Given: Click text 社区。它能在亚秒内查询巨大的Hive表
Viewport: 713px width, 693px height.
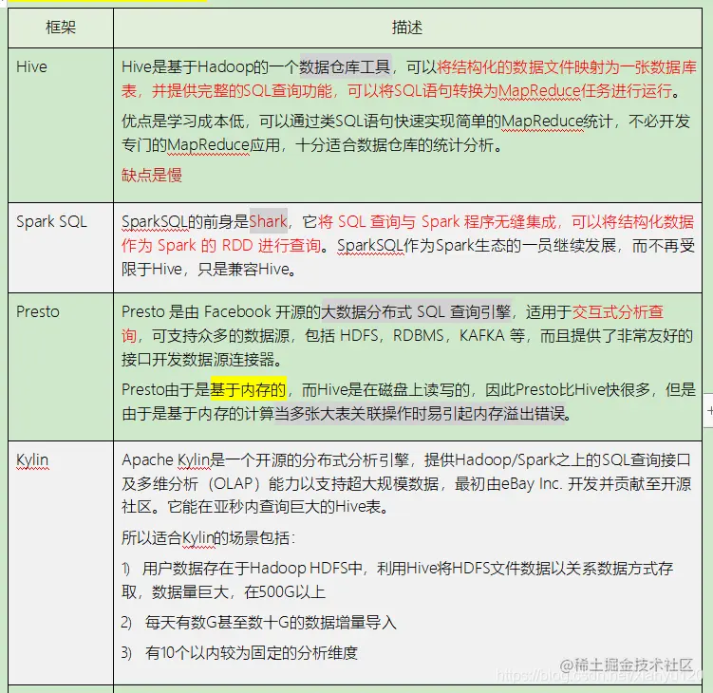Looking at the screenshot, I should click(x=255, y=507).
